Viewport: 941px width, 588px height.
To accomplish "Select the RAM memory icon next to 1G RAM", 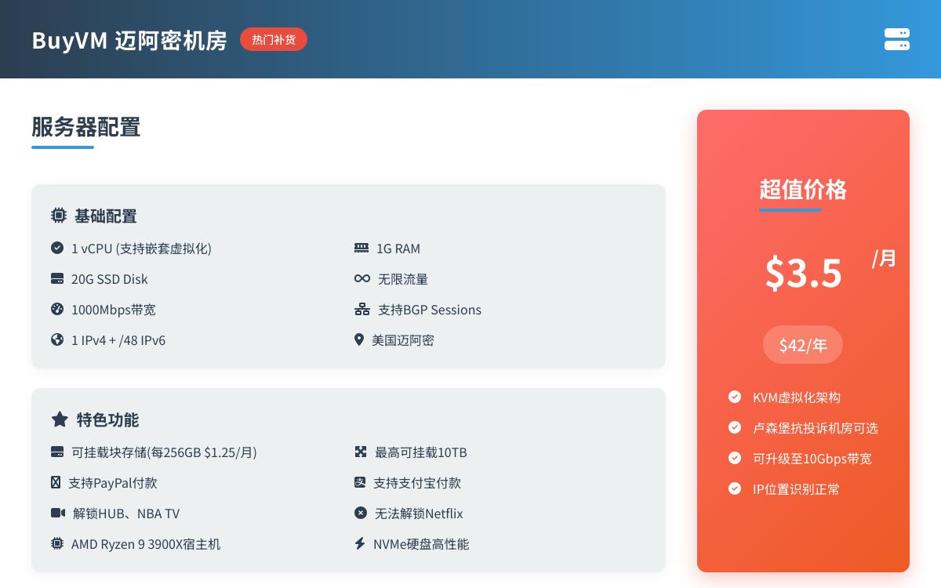I will 362,248.
